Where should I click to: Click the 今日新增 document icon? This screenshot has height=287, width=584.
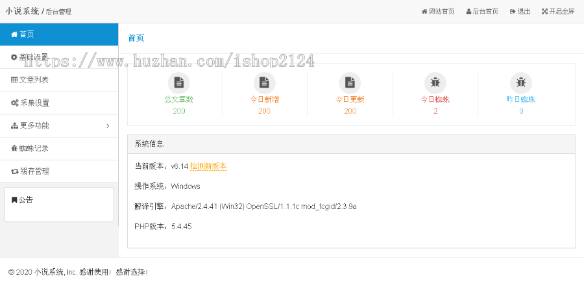265,82
